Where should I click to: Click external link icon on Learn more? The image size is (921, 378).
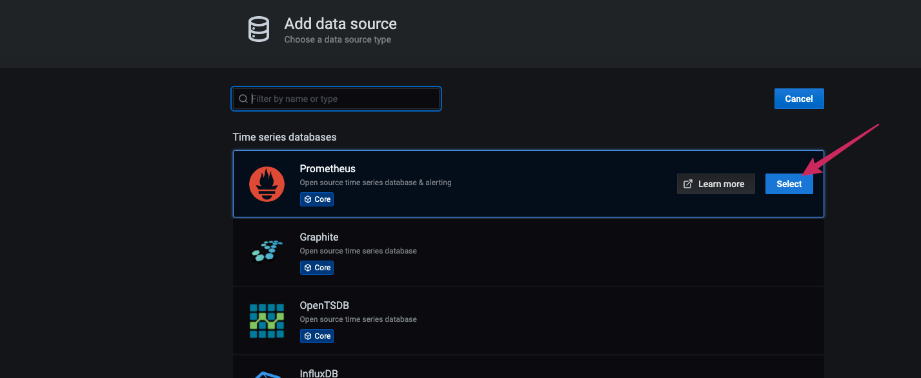click(x=688, y=184)
